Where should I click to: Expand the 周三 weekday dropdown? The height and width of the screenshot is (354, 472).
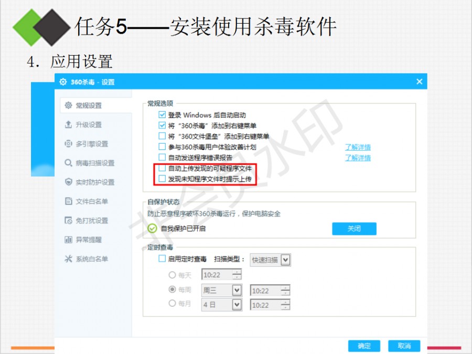tap(237, 290)
